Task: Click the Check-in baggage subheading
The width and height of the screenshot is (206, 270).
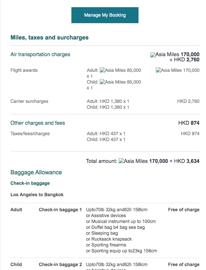Action: click(x=30, y=183)
